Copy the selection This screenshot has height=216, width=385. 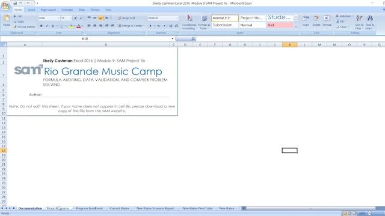(19, 22)
